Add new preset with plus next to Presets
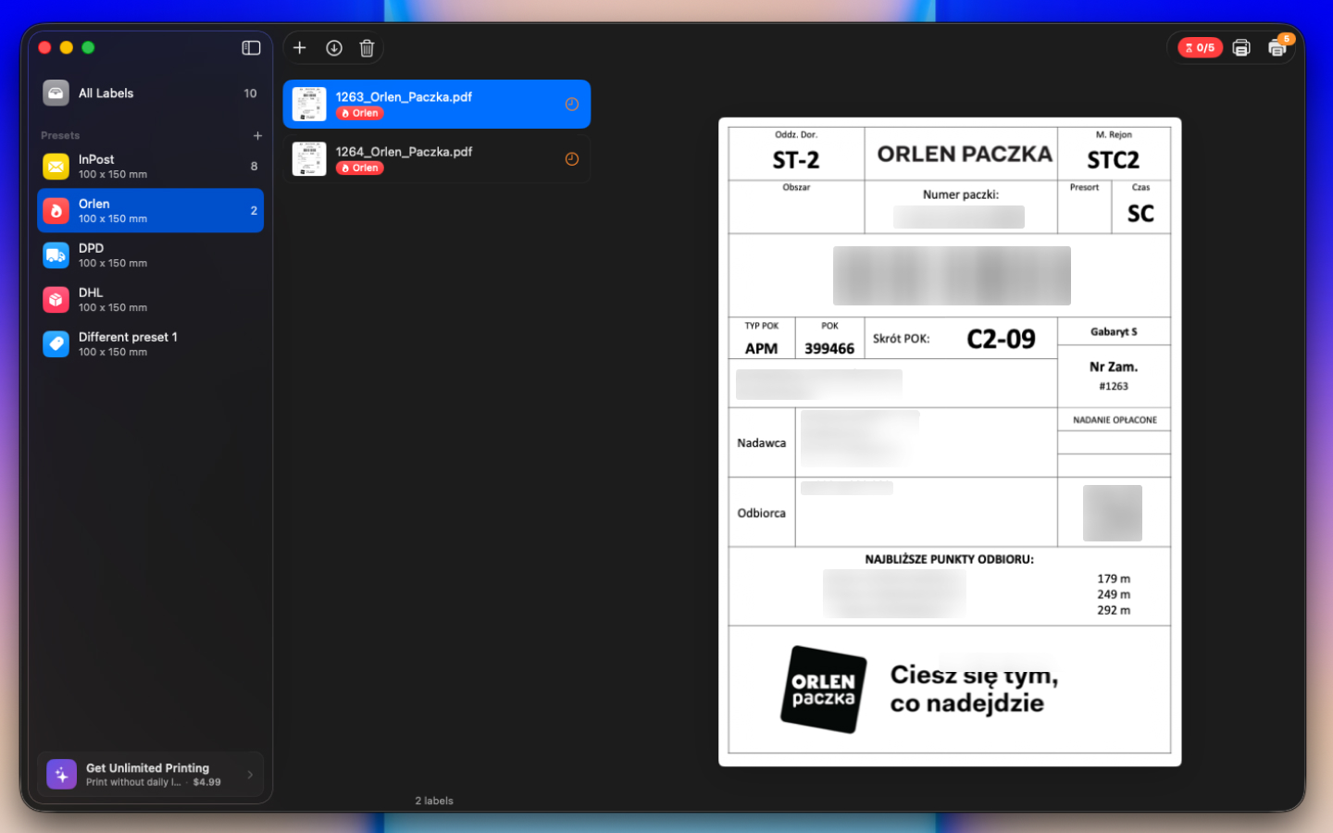The width and height of the screenshot is (1333, 833). pos(257,135)
